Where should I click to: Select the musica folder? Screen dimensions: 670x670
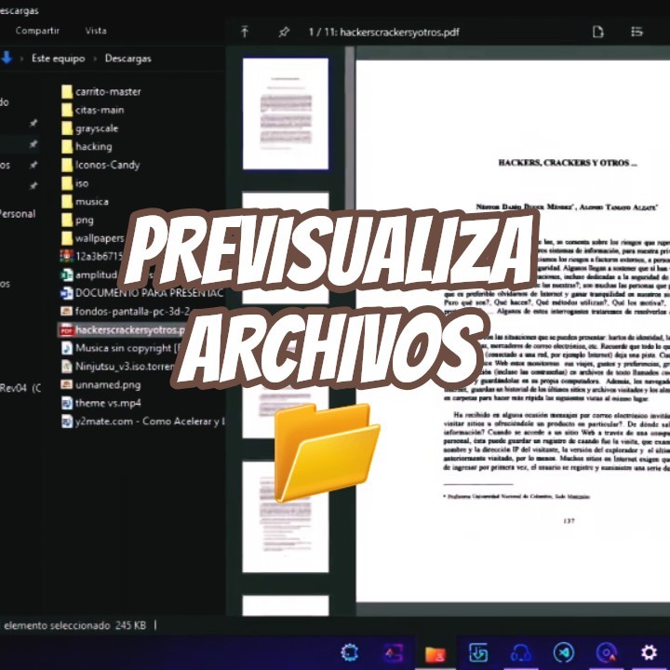pyautogui.click(x=85, y=201)
